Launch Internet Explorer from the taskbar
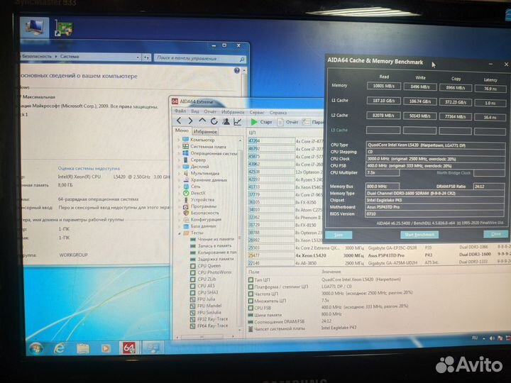 pos(60,349)
